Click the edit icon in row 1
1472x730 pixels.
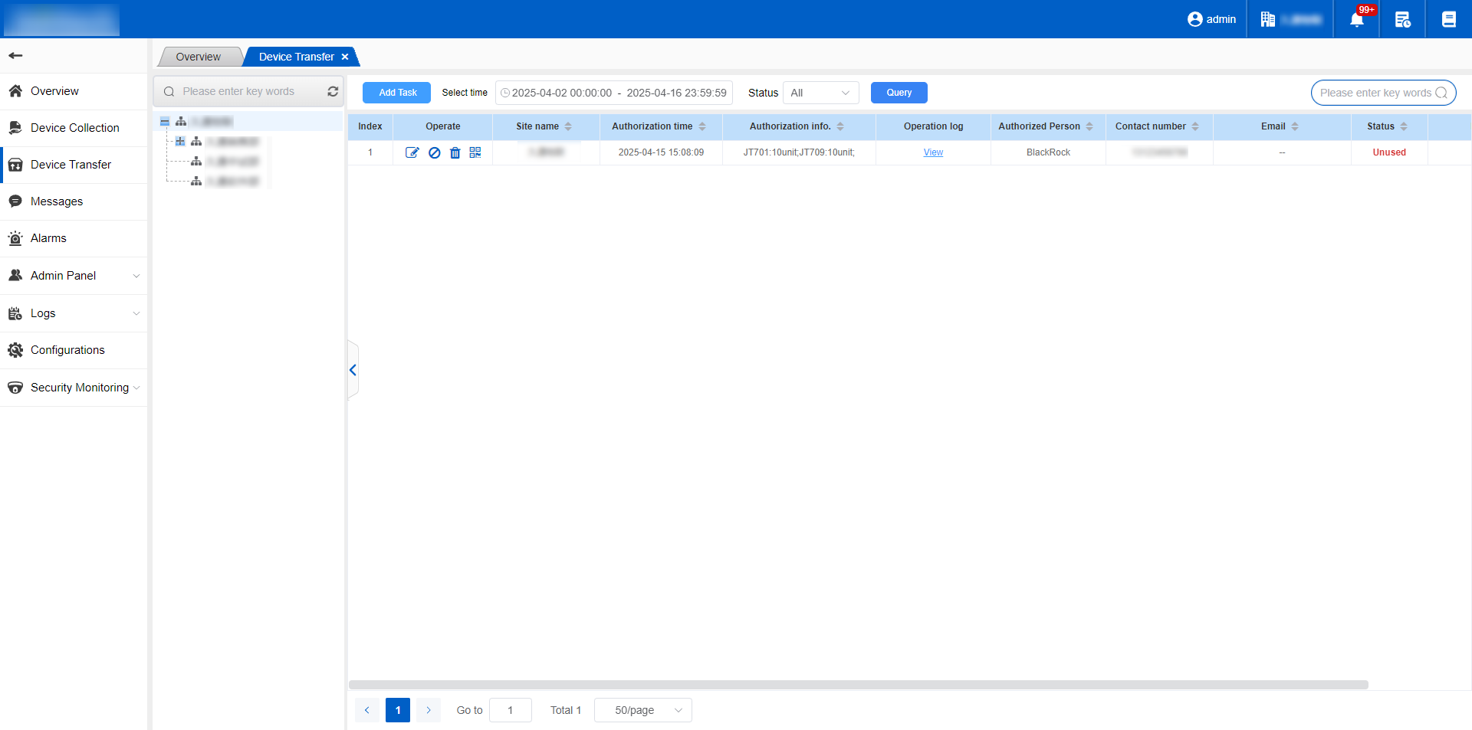(412, 152)
